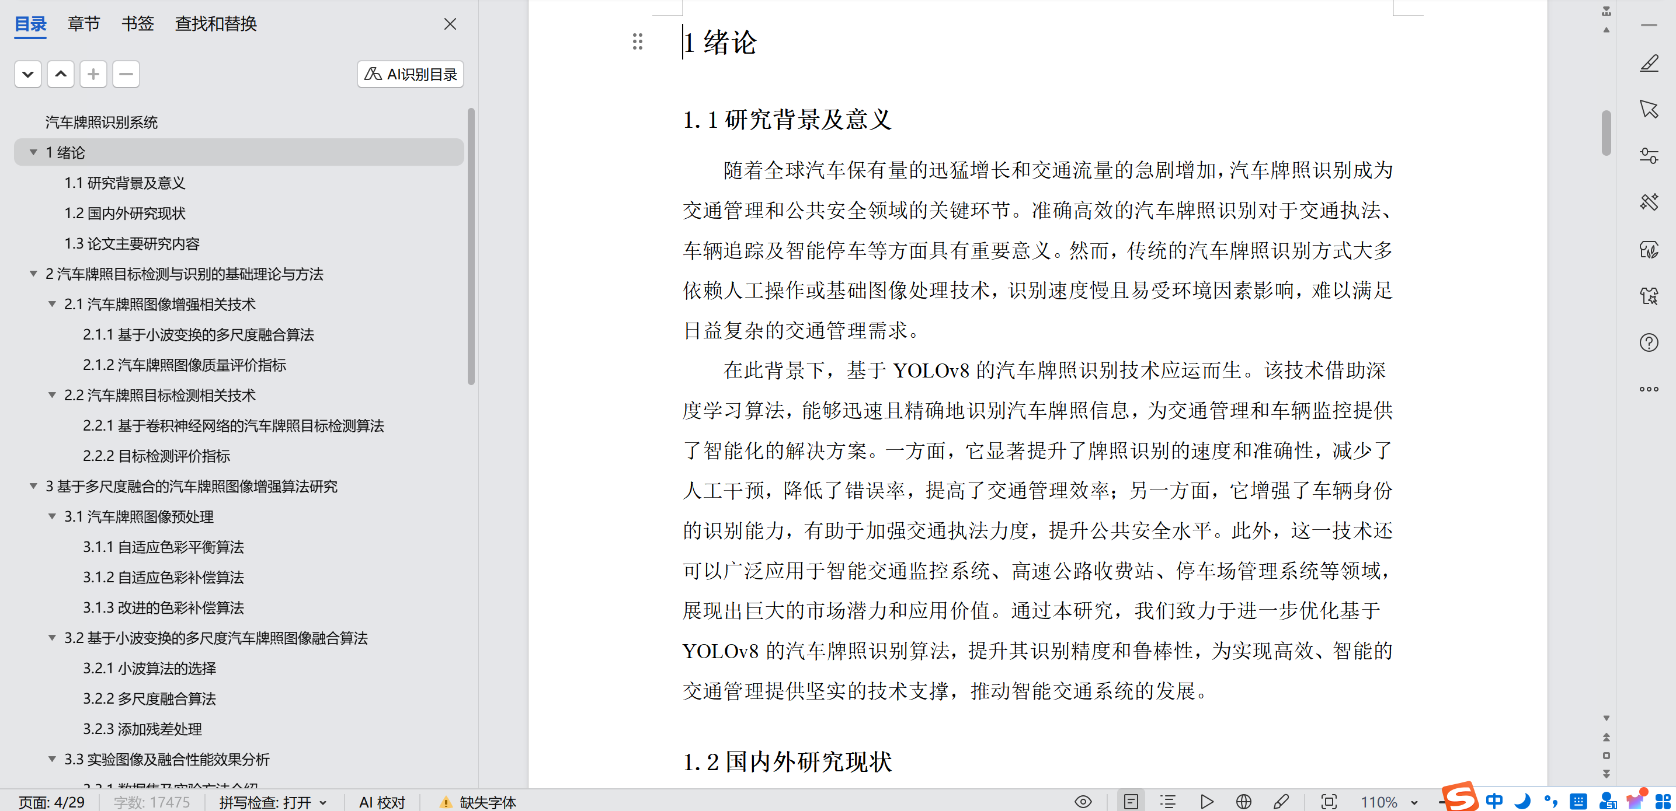Open the shirt with leaf style icon
This screenshot has height=811, width=1676.
click(1649, 250)
